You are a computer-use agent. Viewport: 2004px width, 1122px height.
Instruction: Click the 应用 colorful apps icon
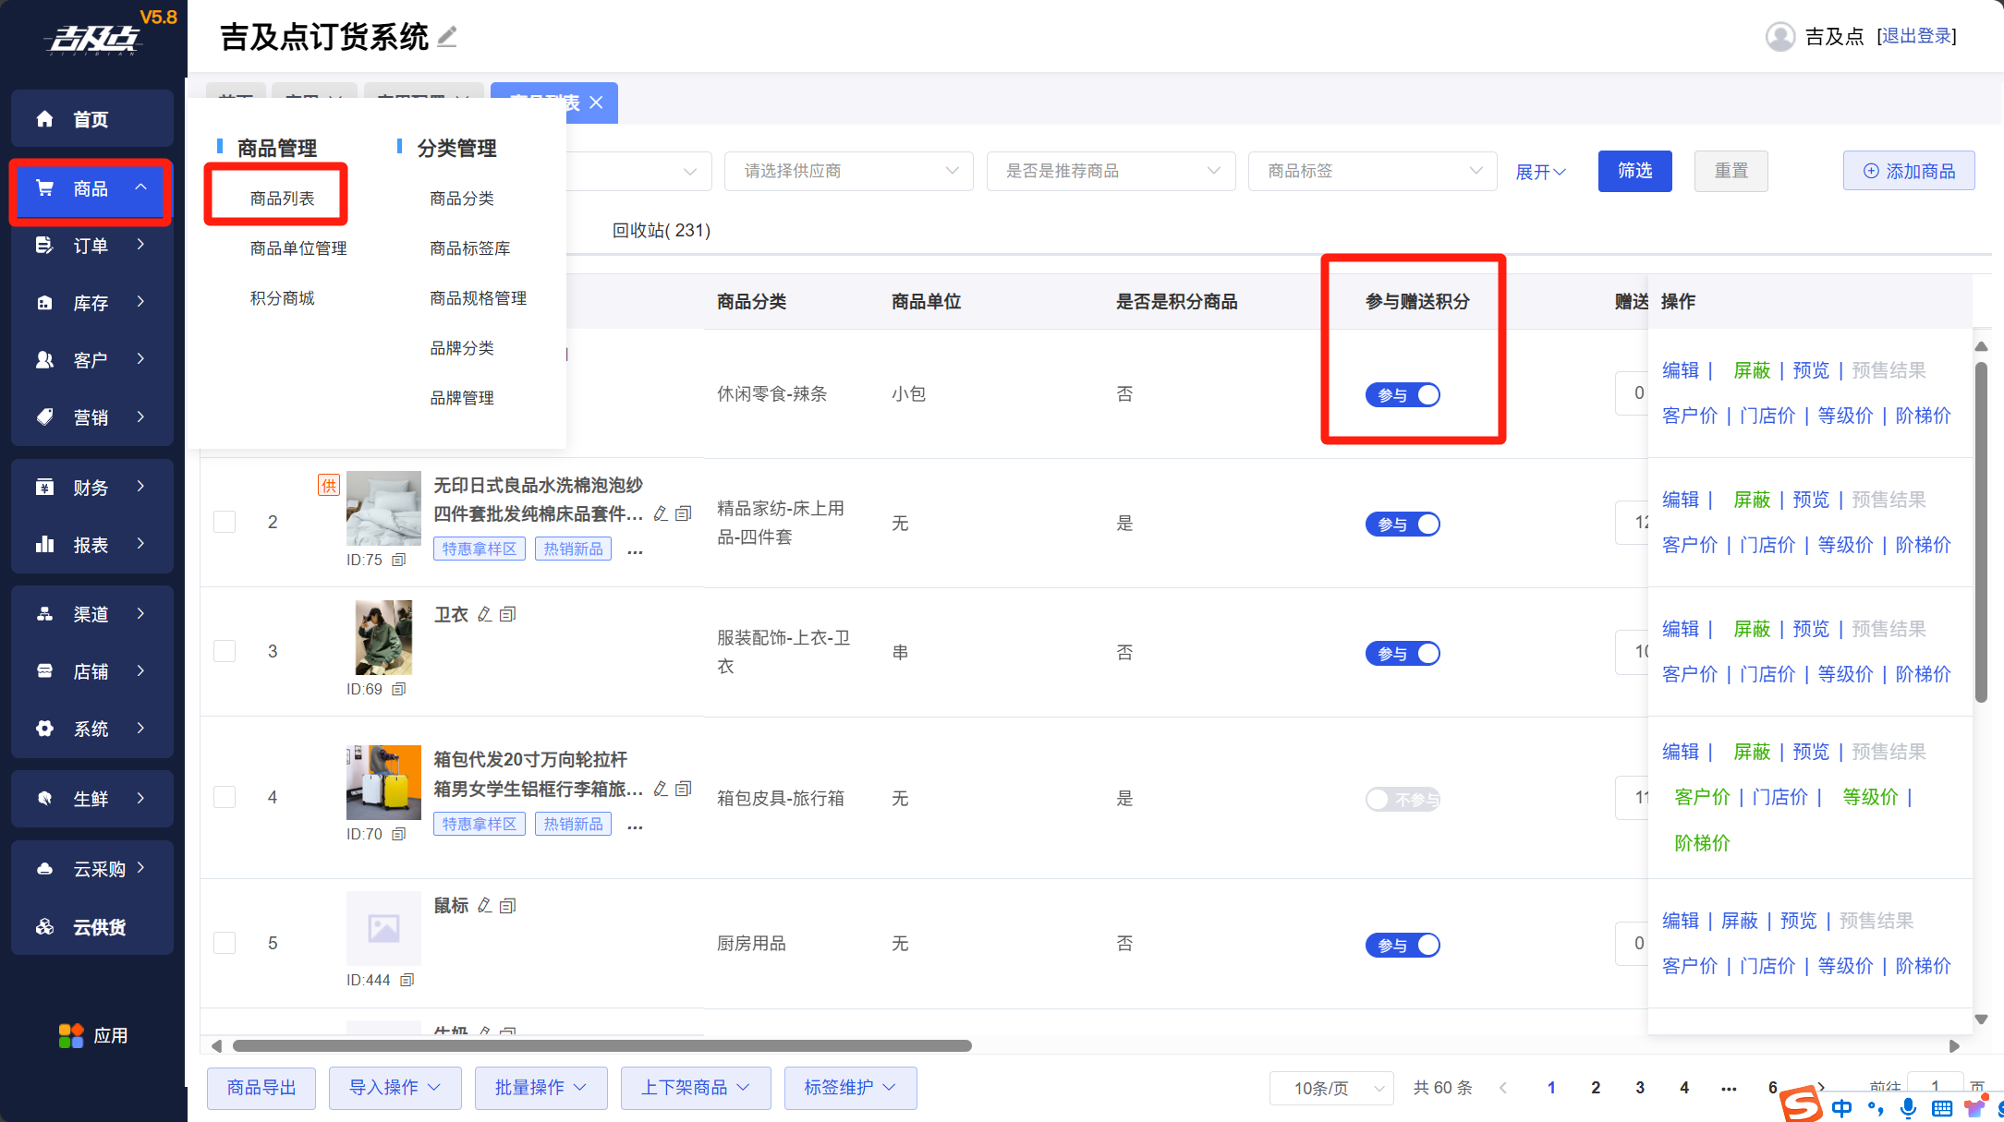point(71,1035)
